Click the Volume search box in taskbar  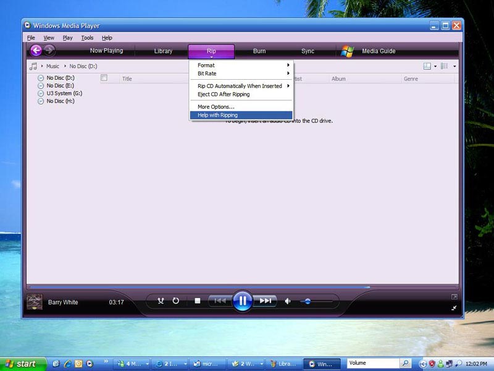pyautogui.click(x=373, y=364)
